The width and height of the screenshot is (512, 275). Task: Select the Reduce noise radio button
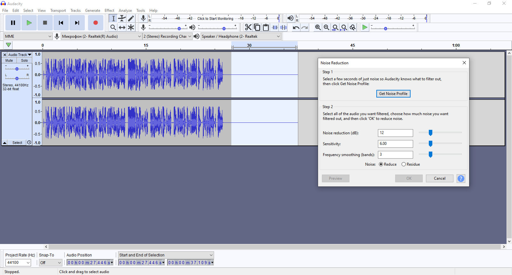381,164
